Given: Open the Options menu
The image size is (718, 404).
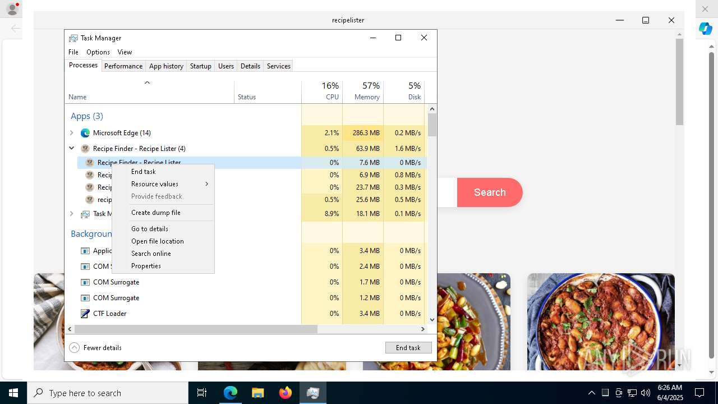Looking at the screenshot, I should click(x=98, y=52).
